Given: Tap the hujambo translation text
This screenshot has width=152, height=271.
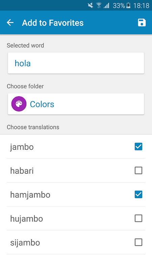Looking at the screenshot, I should point(27,219).
